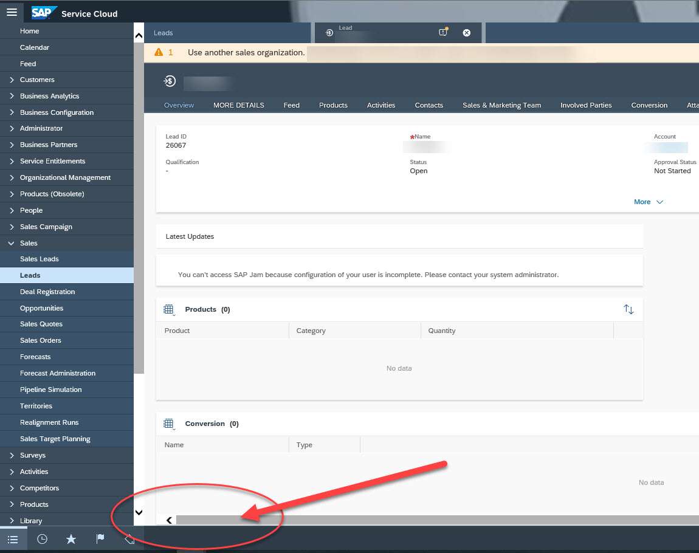Click the Category column header
Screen dimensions: 699x553
(355, 331)
